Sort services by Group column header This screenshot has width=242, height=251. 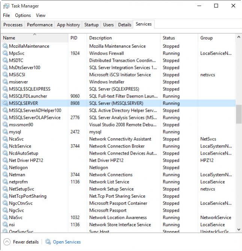[x=217, y=38]
